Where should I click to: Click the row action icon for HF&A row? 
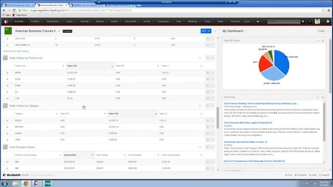coord(208,73)
